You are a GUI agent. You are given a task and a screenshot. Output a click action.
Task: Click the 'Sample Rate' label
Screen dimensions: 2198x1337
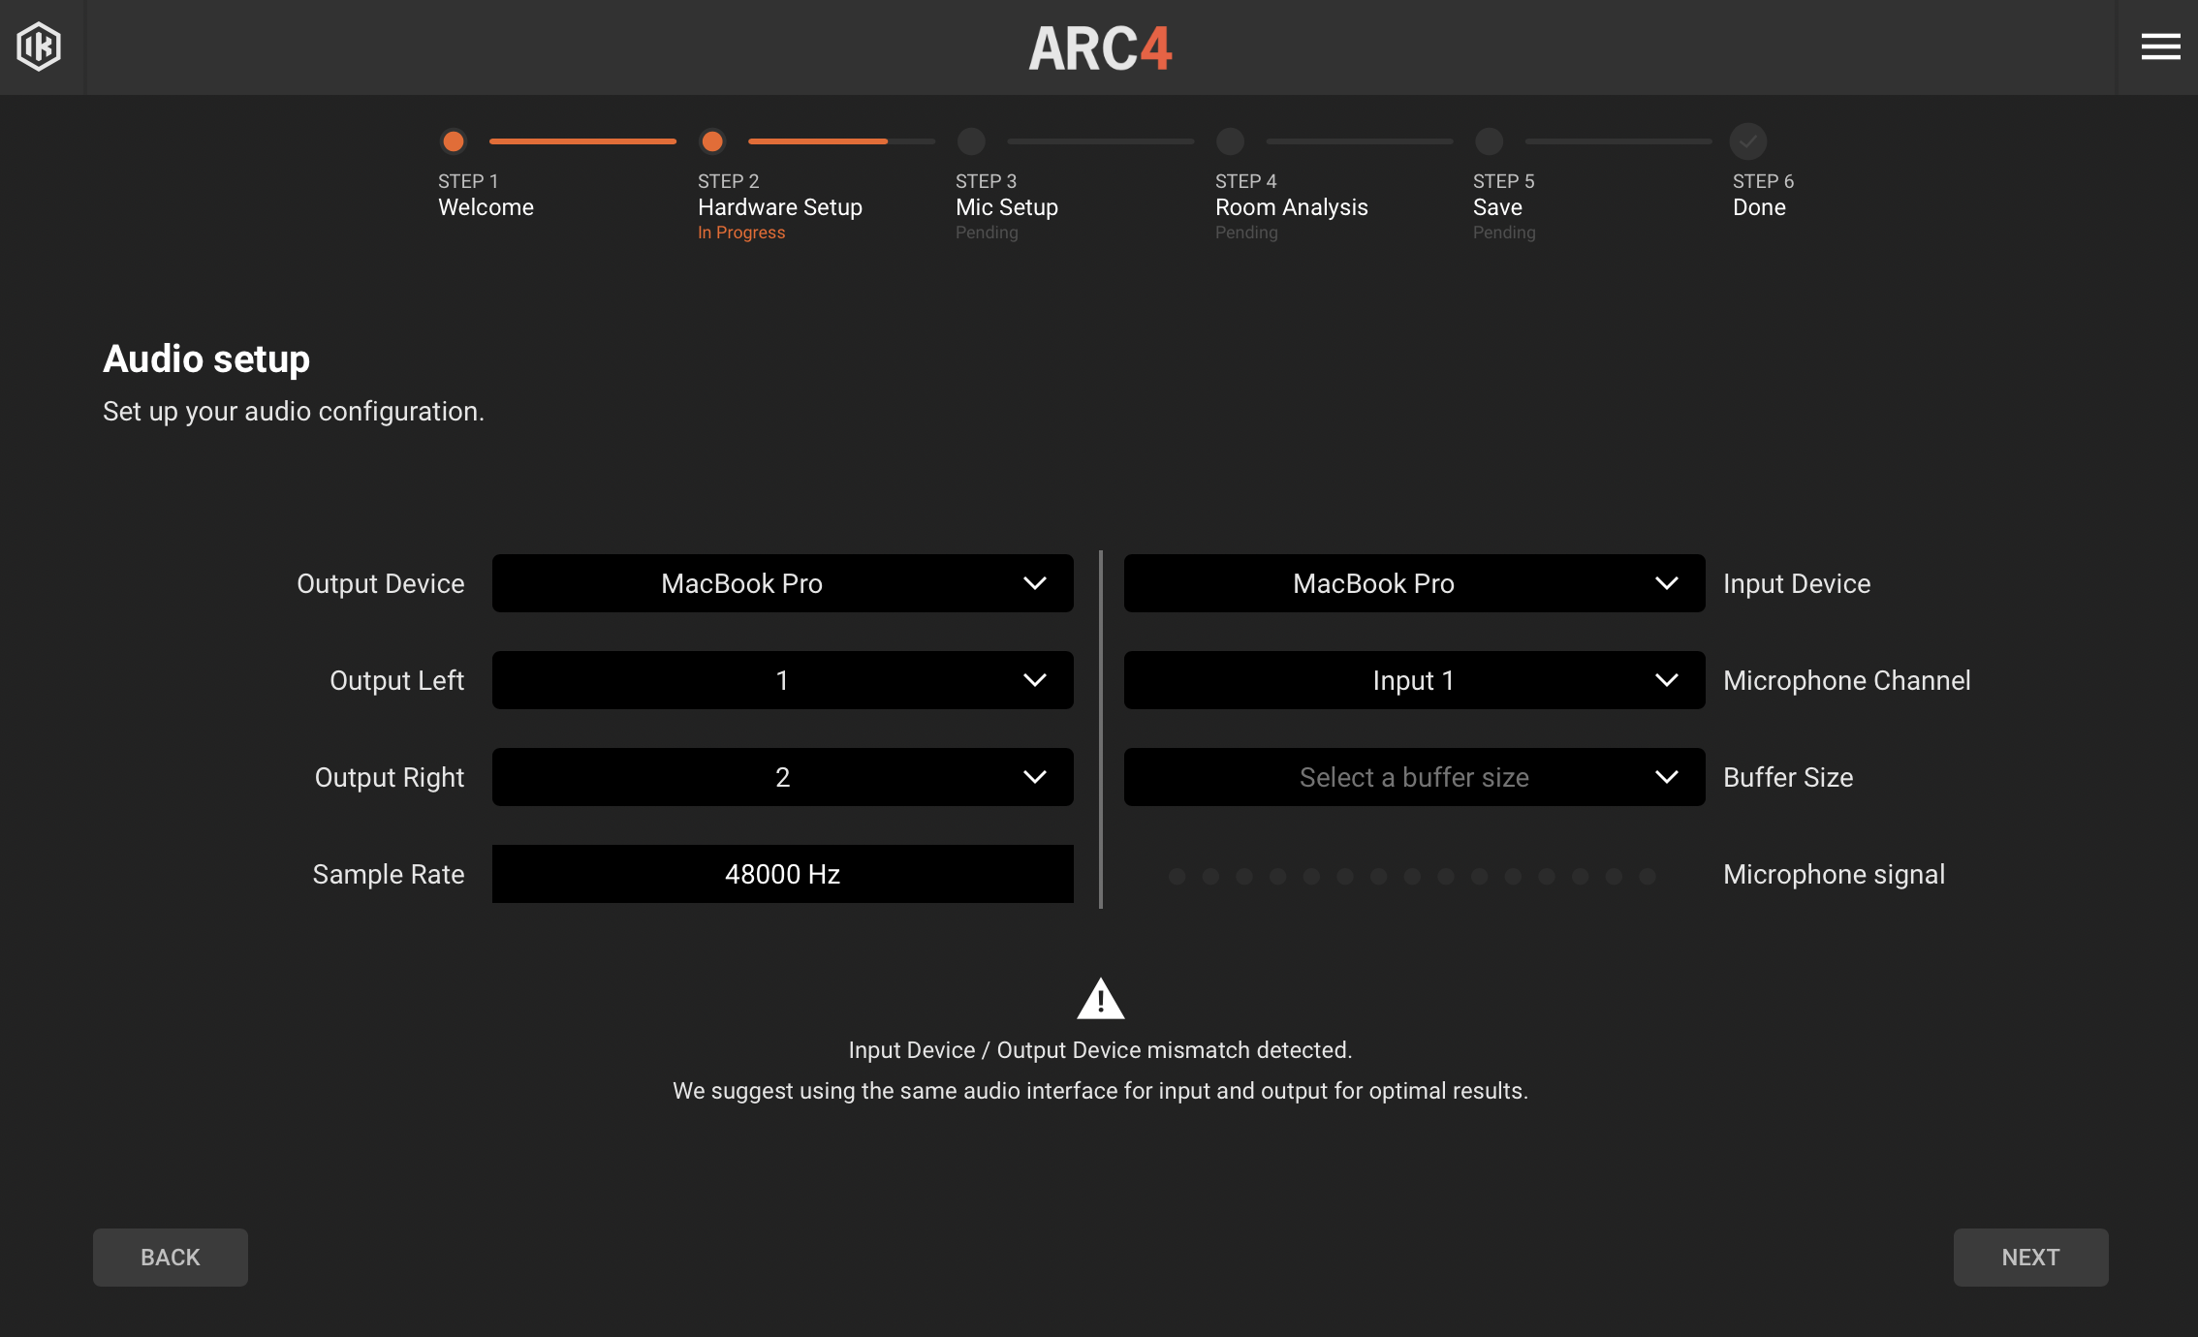[x=389, y=875]
